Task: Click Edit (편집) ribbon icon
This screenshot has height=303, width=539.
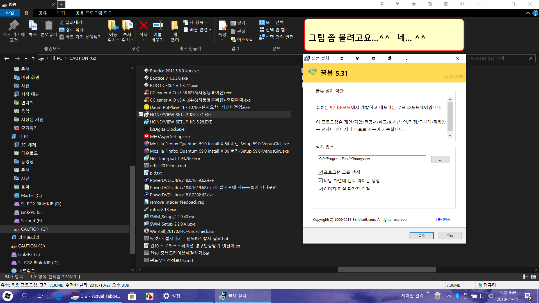Action: (233, 31)
